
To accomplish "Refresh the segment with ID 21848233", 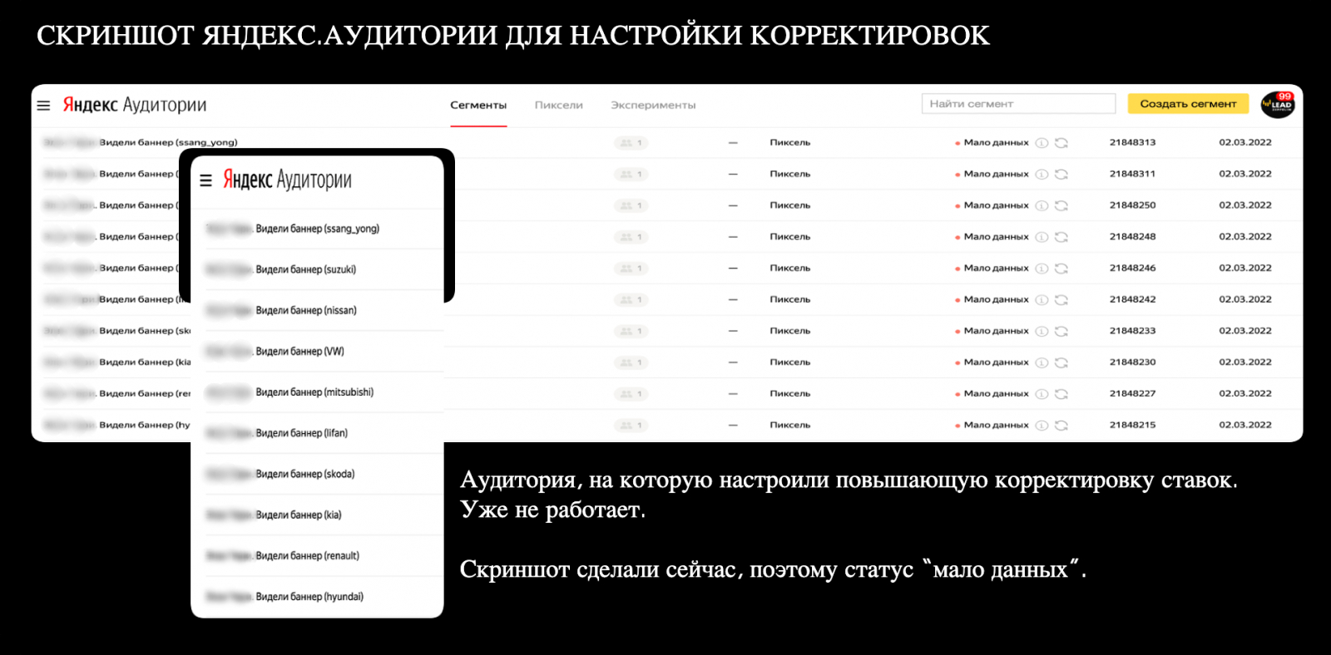I will click(x=1061, y=331).
